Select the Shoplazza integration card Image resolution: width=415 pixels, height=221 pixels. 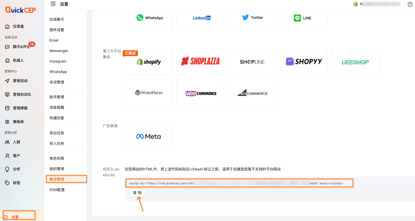pyautogui.click(x=200, y=62)
